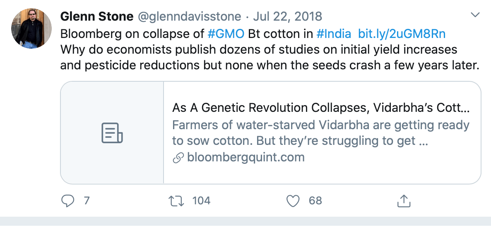Retweet this post via the retweet icon

pos(176,201)
